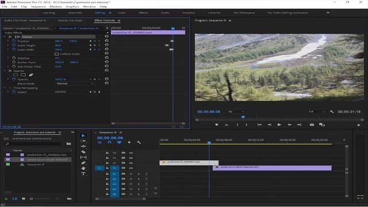The height and width of the screenshot is (207, 368).
Task: Toggle lock on V1 track
Action: (x=108, y=168)
